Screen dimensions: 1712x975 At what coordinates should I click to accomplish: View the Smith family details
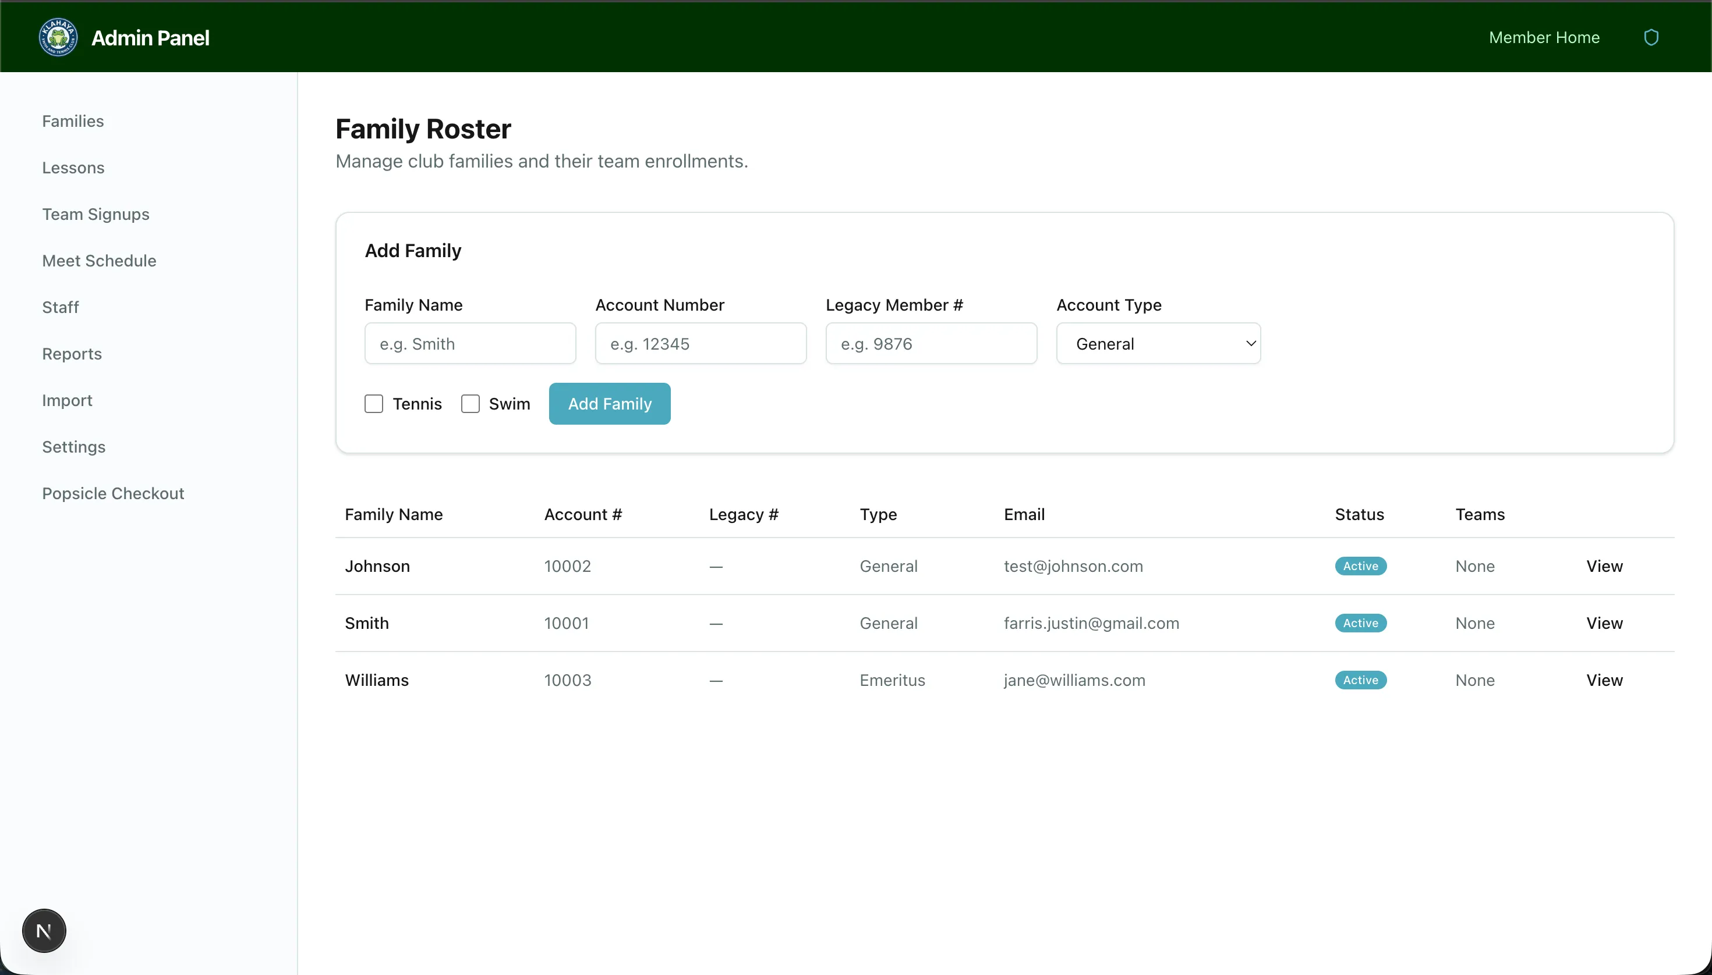(1605, 623)
